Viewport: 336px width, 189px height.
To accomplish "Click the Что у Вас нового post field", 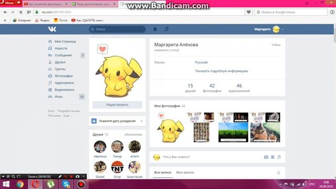I will tap(176, 157).
